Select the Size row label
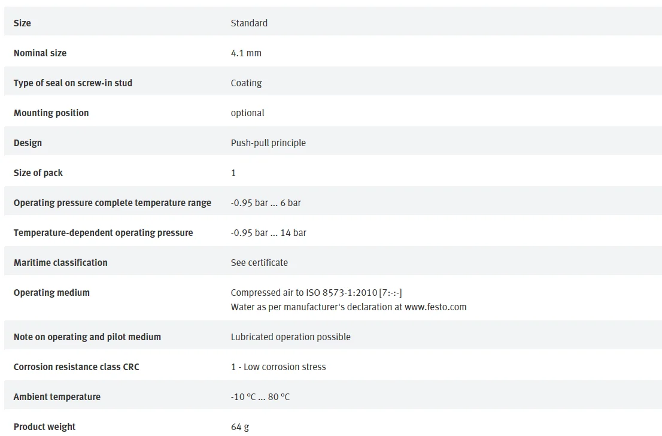 click(x=22, y=23)
